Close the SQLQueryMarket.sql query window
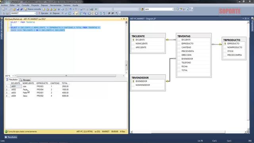This screenshot has height=143, width=254. pyautogui.click(x=127, y=19)
